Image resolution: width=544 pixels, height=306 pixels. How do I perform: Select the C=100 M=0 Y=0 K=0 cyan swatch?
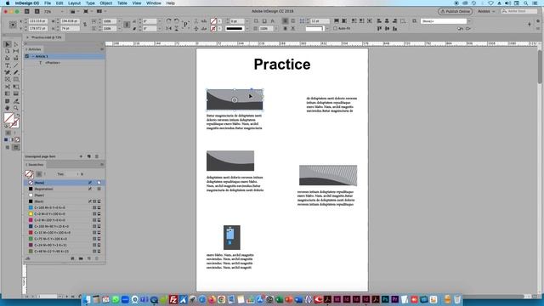click(65, 207)
